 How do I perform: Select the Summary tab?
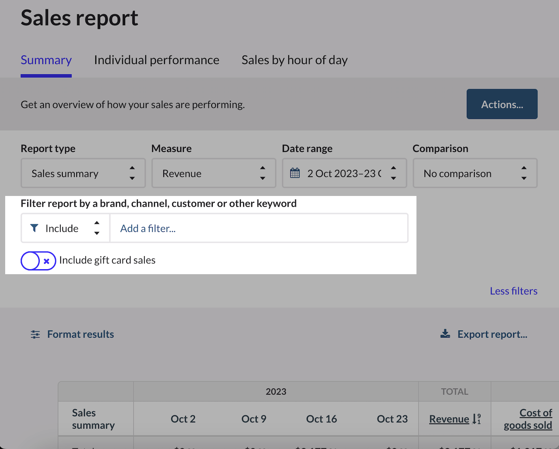46,60
